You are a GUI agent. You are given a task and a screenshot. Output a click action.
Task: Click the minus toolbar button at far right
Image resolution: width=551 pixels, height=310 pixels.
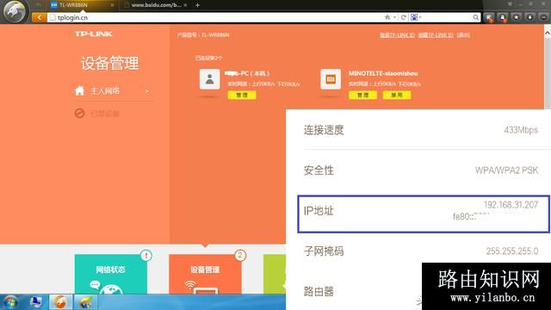pyautogui.click(x=543, y=17)
